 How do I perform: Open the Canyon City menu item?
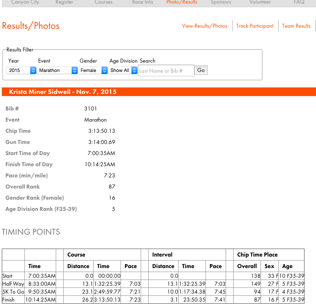tap(25, 2)
